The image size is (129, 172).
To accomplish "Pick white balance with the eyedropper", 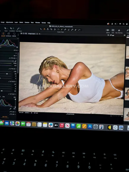I will pyautogui.click(x=15, y=61).
